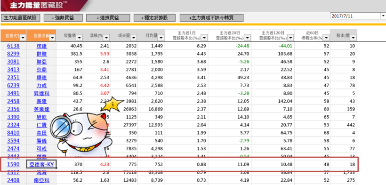This screenshot has width=386, height=185.
Task: Open the 主力近20日 買超股本比 filter arrow
Action: tap(248, 38)
